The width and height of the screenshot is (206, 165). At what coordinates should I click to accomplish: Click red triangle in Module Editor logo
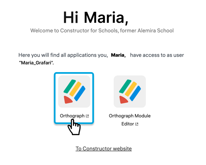coord(123,99)
